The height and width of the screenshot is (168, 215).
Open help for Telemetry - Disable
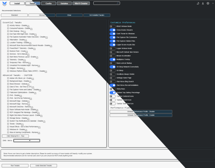pos(25,60)
